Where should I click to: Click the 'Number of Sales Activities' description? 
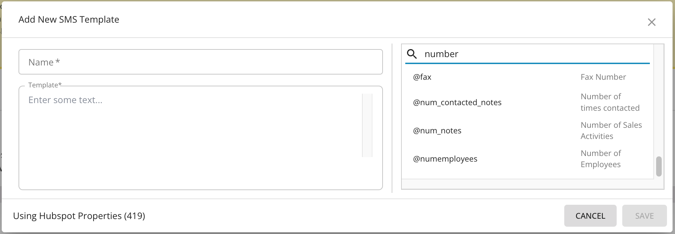[611, 131]
